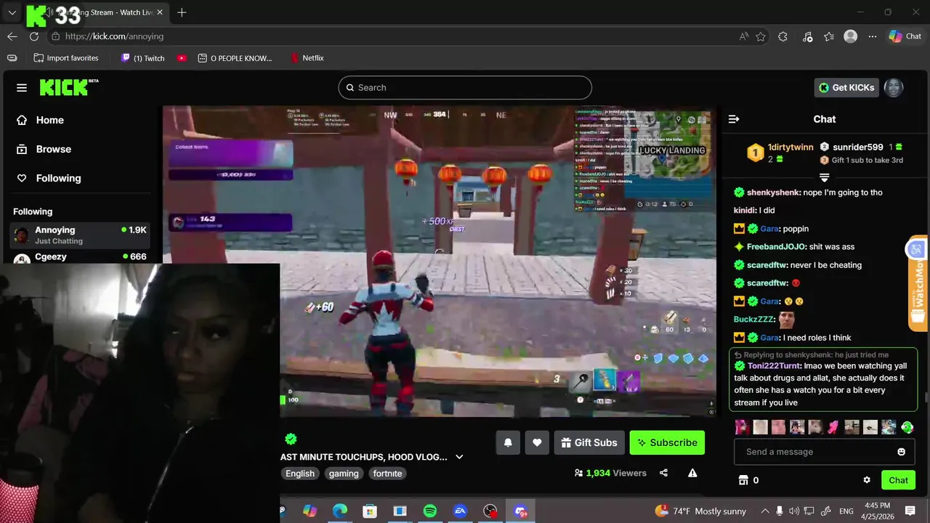
Task: Open a new browser tab
Action: coord(182,12)
